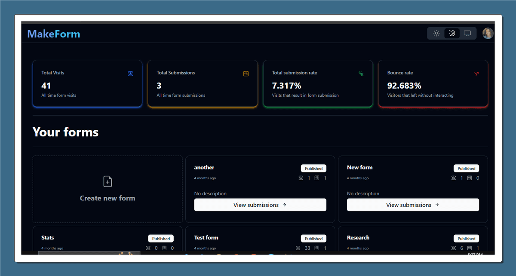
Task: Click the Total Submissions form icon
Action: pos(246,74)
